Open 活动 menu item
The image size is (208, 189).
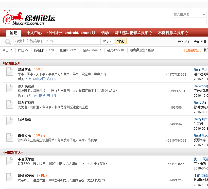105,33
